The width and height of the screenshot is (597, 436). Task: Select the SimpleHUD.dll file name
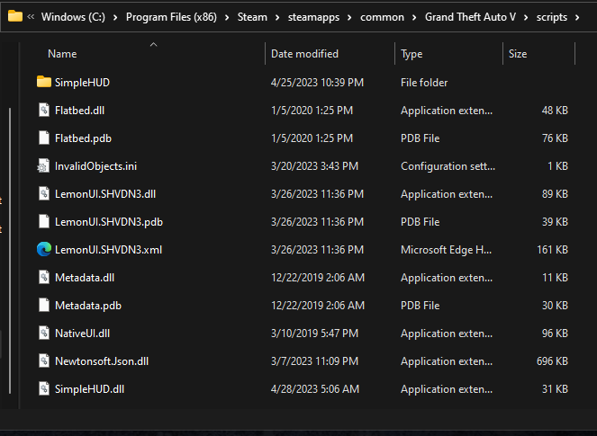[x=89, y=389]
